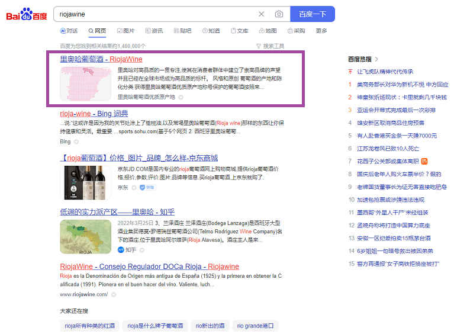Clear the search box with X icon
Viewport: 454px width, 334px height.
261,14
